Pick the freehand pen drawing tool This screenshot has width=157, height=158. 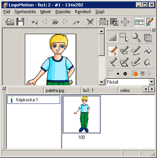113,51
